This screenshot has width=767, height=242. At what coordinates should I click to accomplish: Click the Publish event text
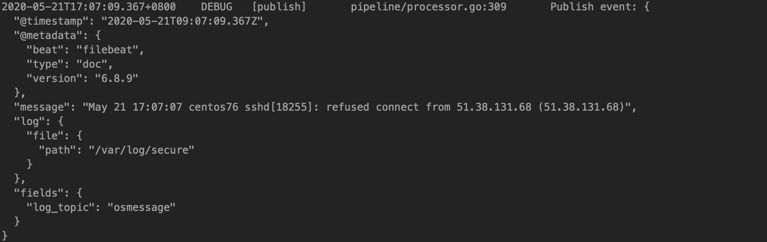[593, 7]
